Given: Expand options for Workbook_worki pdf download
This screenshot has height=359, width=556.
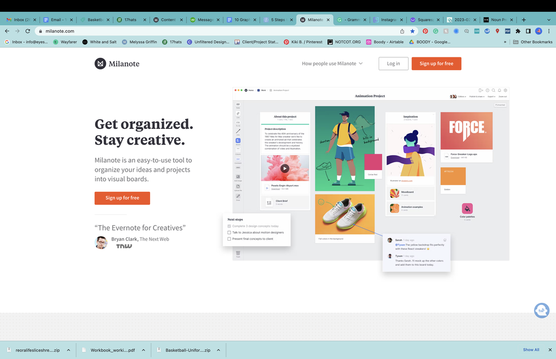Looking at the screenshot, I should (143, 350).
